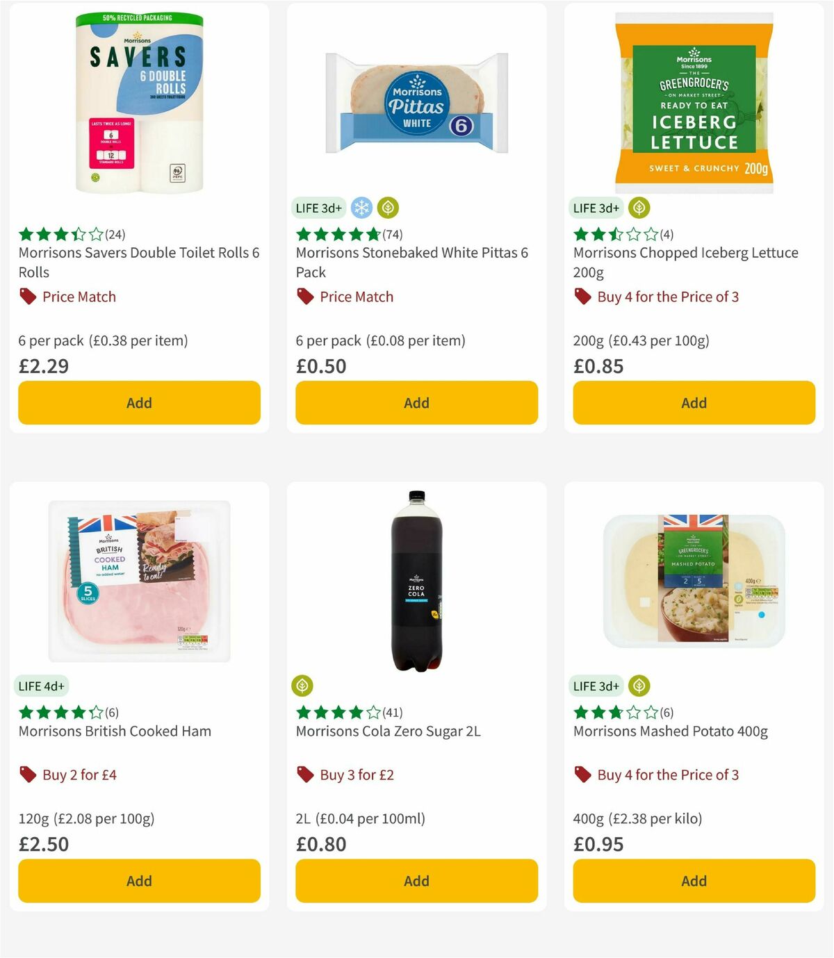Click 'Buy 4 for the Price of 3' on the lettuce
834x958 pixels.
[667, 297]
